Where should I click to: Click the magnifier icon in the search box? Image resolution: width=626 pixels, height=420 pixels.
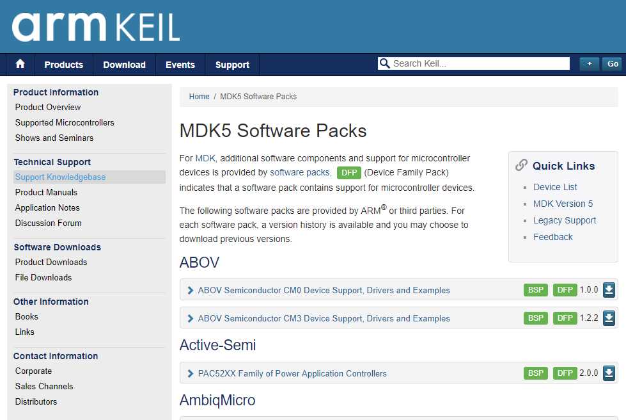click(384, 63)
